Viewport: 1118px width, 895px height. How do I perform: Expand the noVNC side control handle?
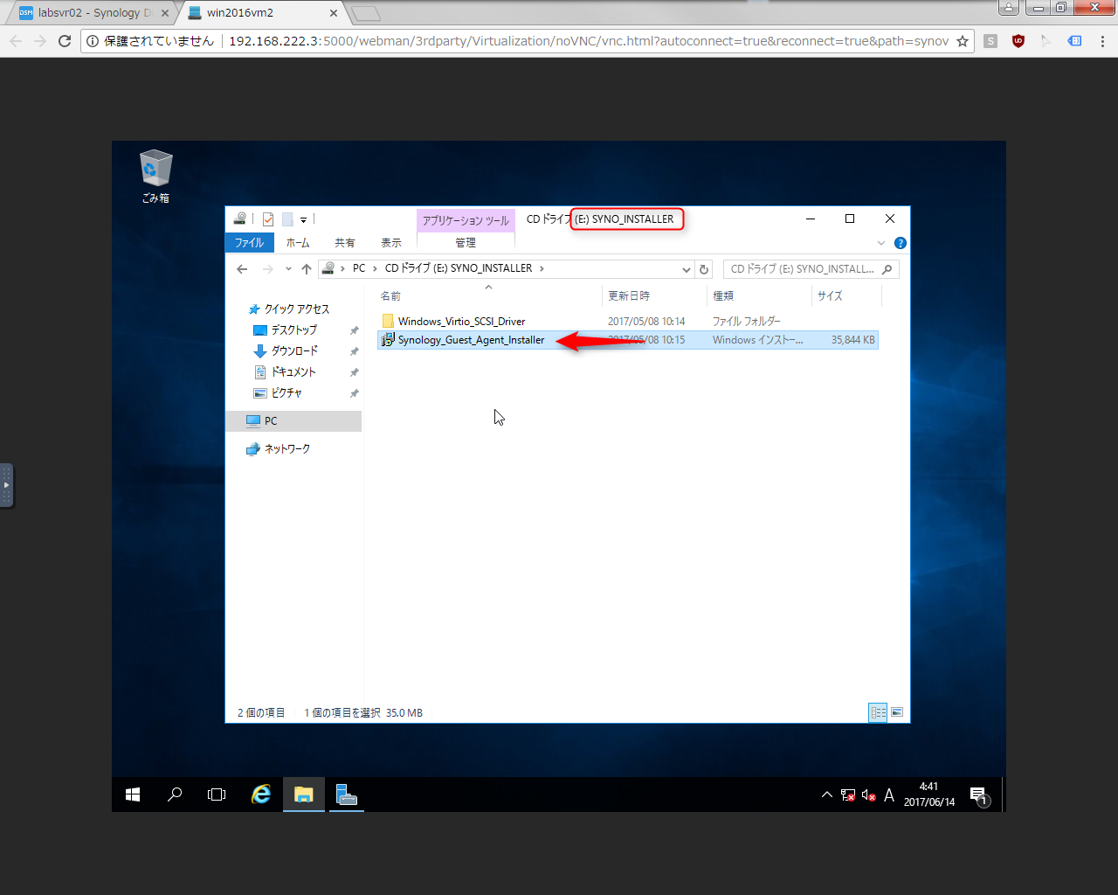pyautogui.click(x=6, y=486)
